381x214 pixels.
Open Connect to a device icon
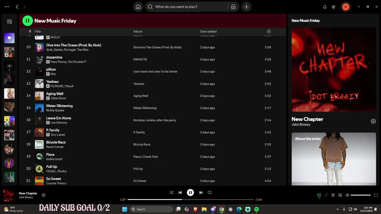[x=340, y=195]
